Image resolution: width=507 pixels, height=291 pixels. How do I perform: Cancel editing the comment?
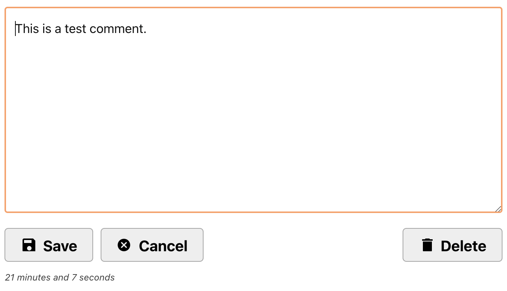152,245
